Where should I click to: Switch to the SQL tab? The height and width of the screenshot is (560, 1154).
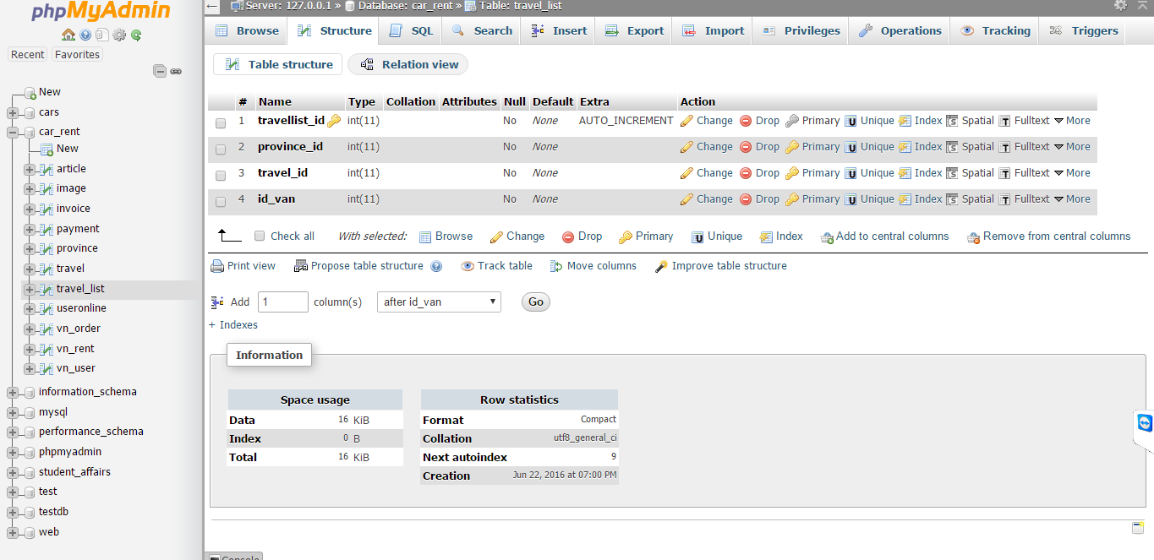[x=411, y=31]
